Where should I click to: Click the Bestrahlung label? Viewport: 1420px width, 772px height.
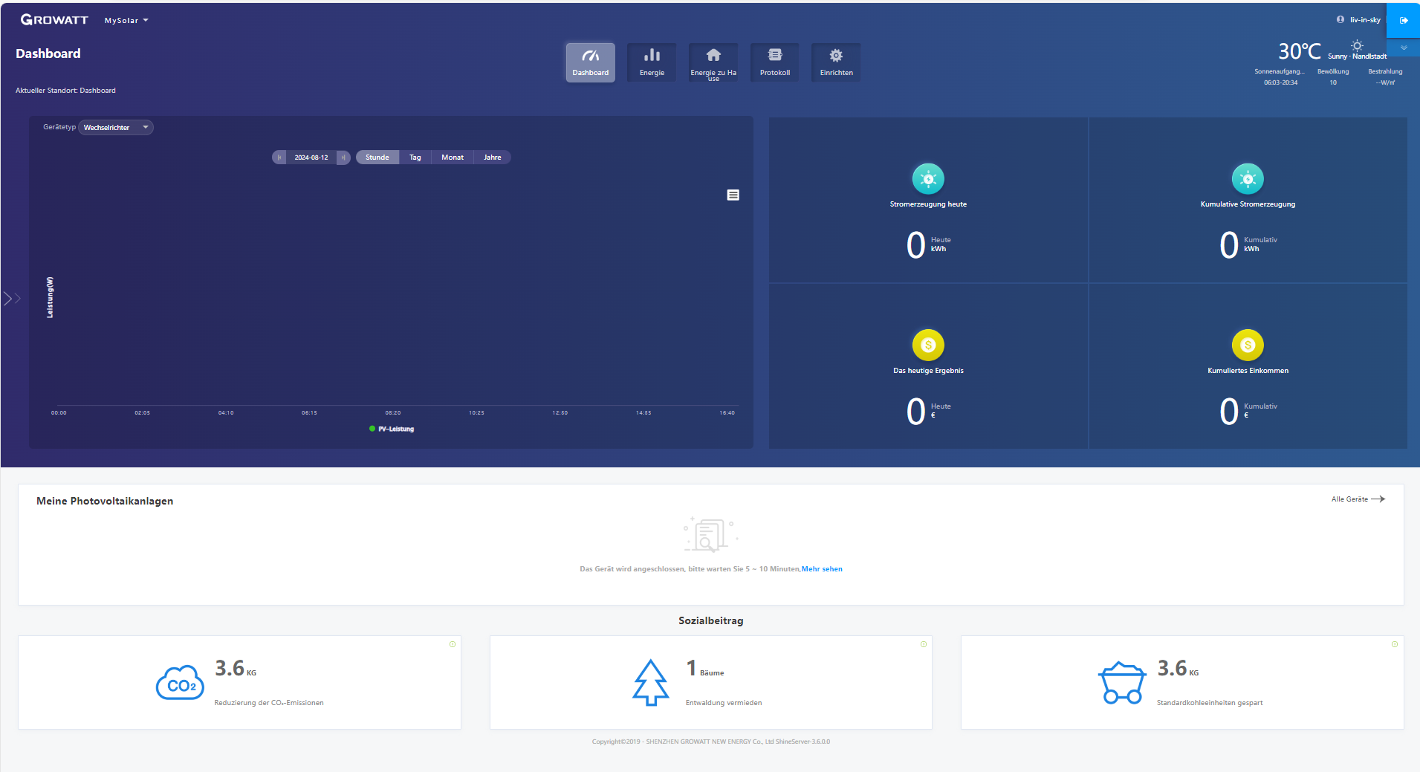(1385, 71)
